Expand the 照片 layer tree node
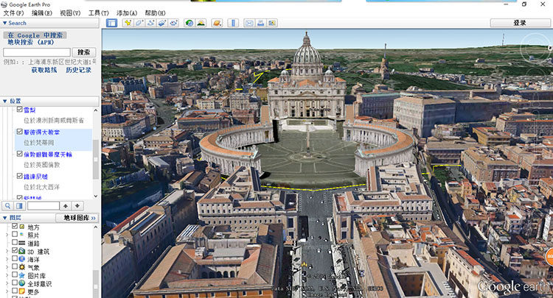 point(7,235)
